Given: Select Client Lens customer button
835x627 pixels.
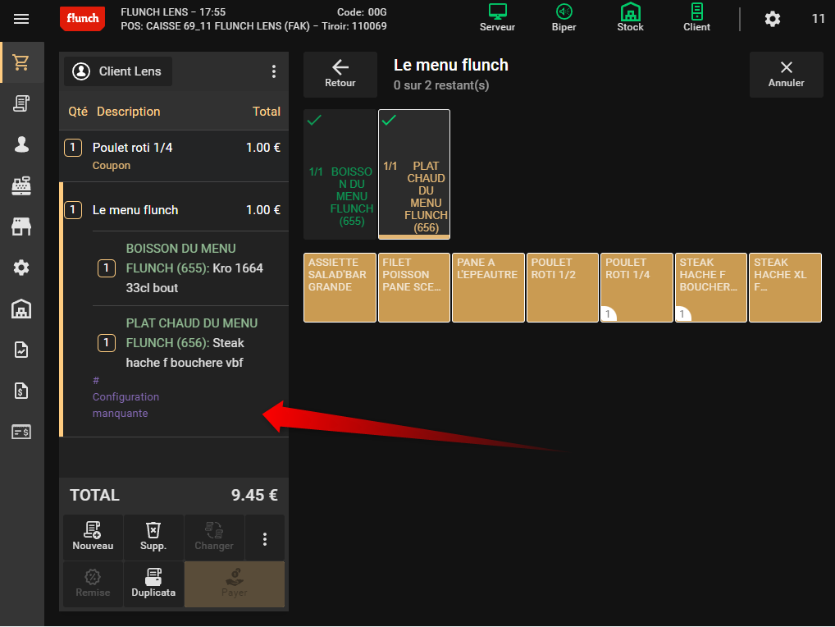Looking at the screenshot, I should coord(118,71).
